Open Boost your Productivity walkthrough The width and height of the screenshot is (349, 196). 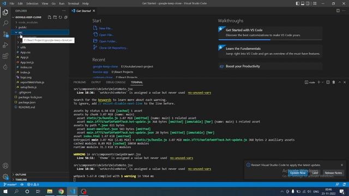pos(270,66)
